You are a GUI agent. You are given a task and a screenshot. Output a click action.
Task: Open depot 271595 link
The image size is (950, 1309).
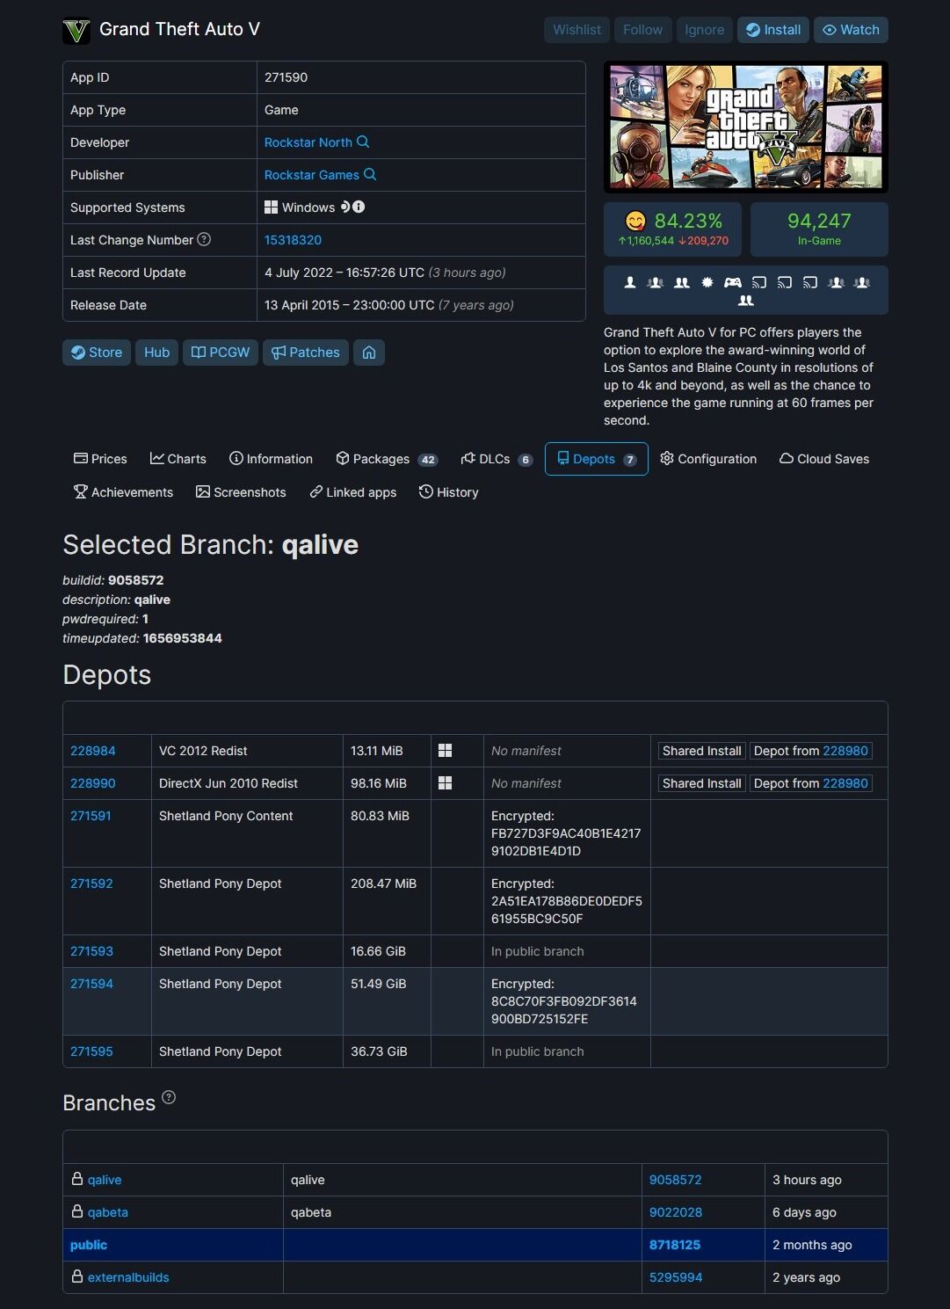[x=91, y=1051]
